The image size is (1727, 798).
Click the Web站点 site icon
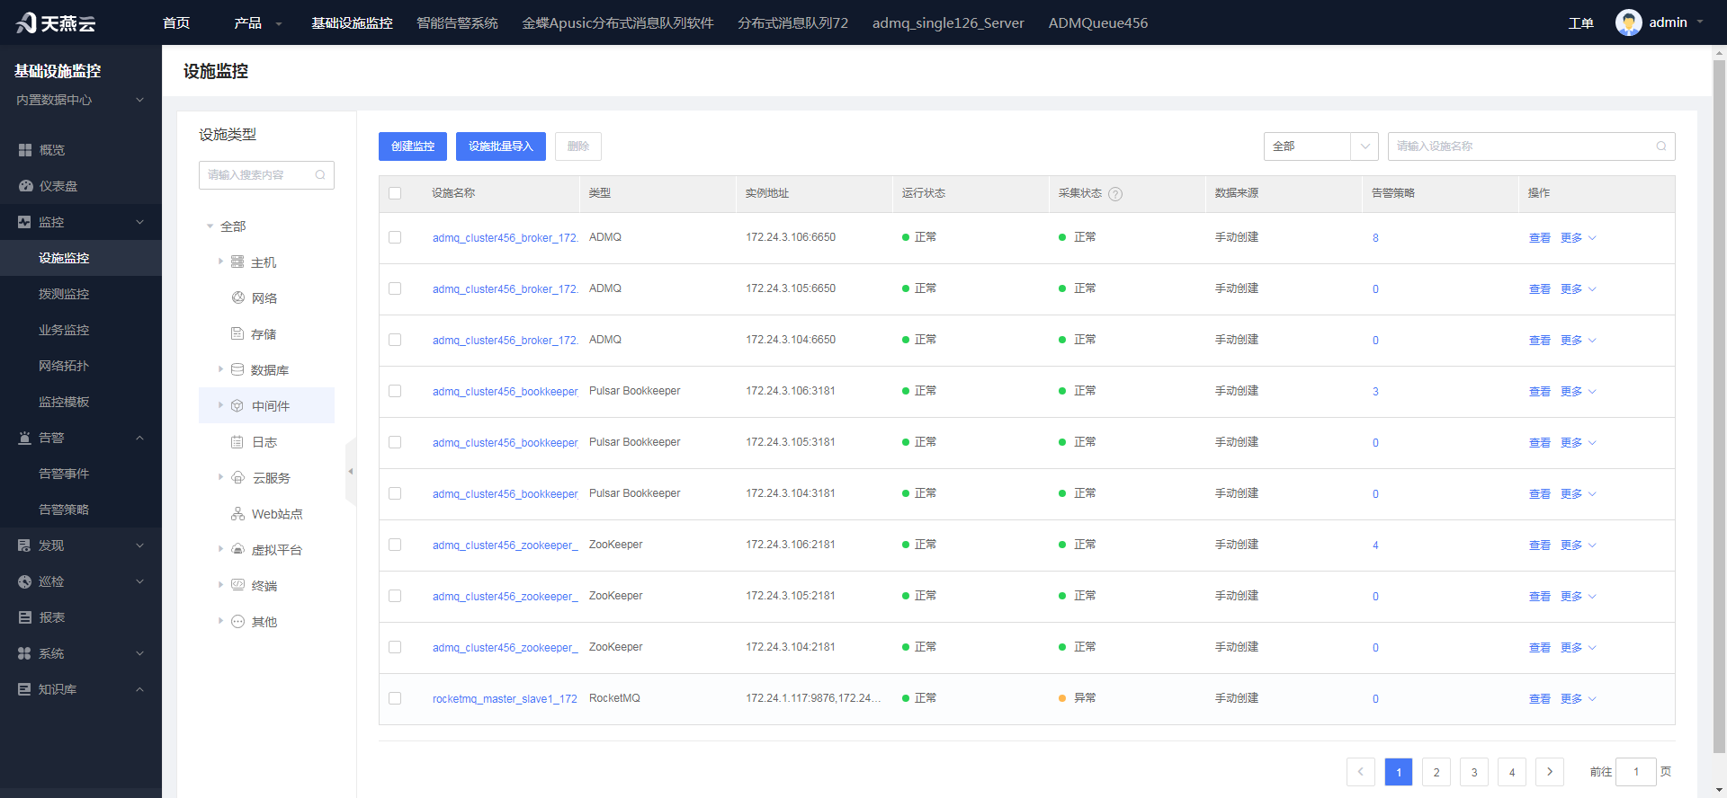pyautogui.click(x=238, y=513)
